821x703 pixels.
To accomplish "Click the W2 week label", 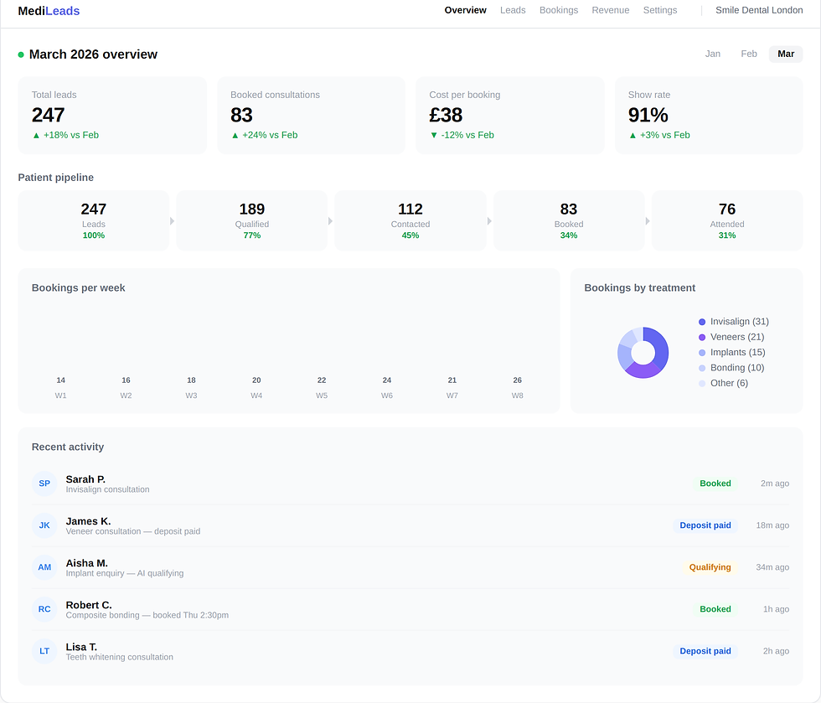I will click(126, 395).
